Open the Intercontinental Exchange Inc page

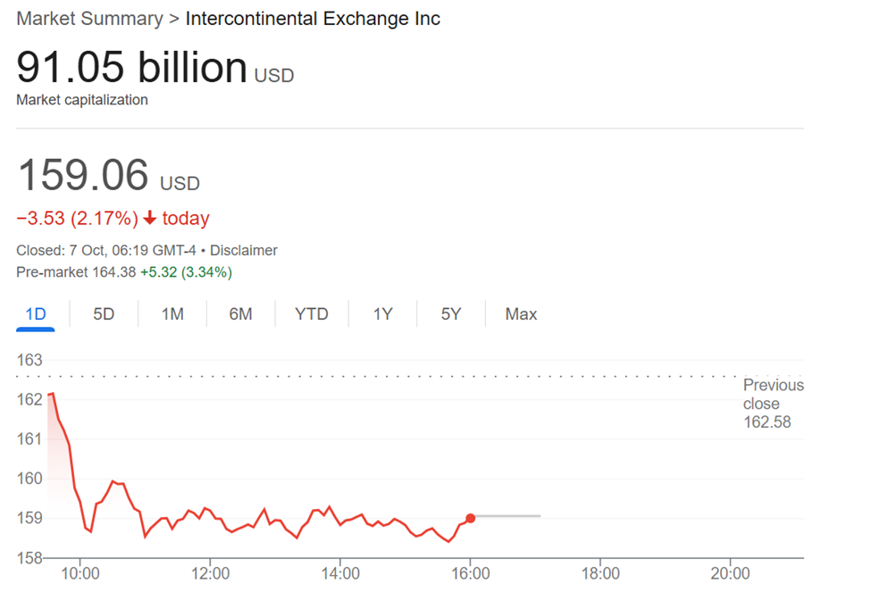[311, 18]
